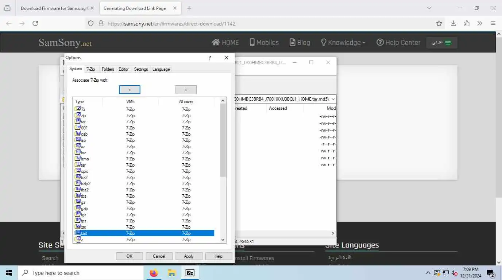Go to HOME on SamSony site
This screenshot has width=502, height=280.
pyautogui.click(x=225, y=42)
